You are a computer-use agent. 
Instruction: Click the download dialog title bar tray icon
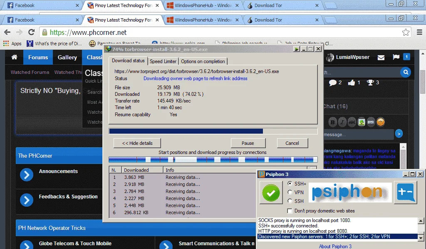pyautogui.click(x=296, y=49)
